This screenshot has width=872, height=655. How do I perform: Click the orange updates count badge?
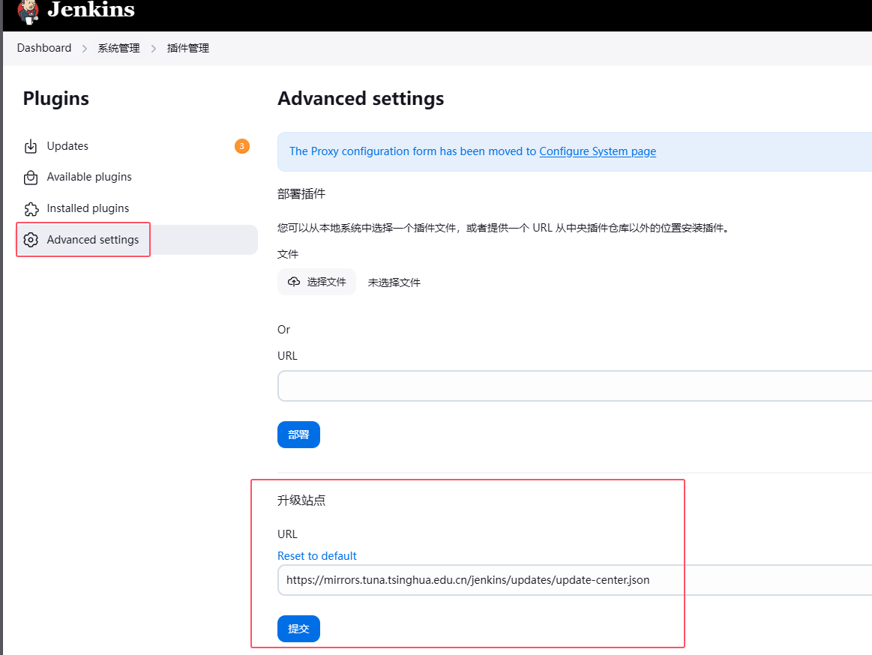pyautogui.click(x=242, y=146)
